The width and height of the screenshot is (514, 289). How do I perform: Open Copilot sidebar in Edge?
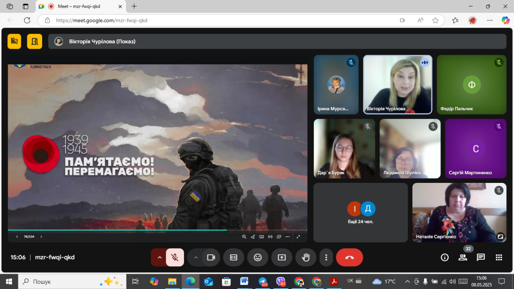pos(506,20)
